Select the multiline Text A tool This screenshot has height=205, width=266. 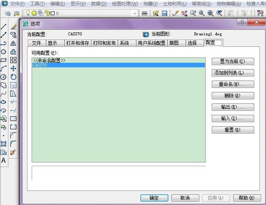pyautogui.click(x=4, y=160)
